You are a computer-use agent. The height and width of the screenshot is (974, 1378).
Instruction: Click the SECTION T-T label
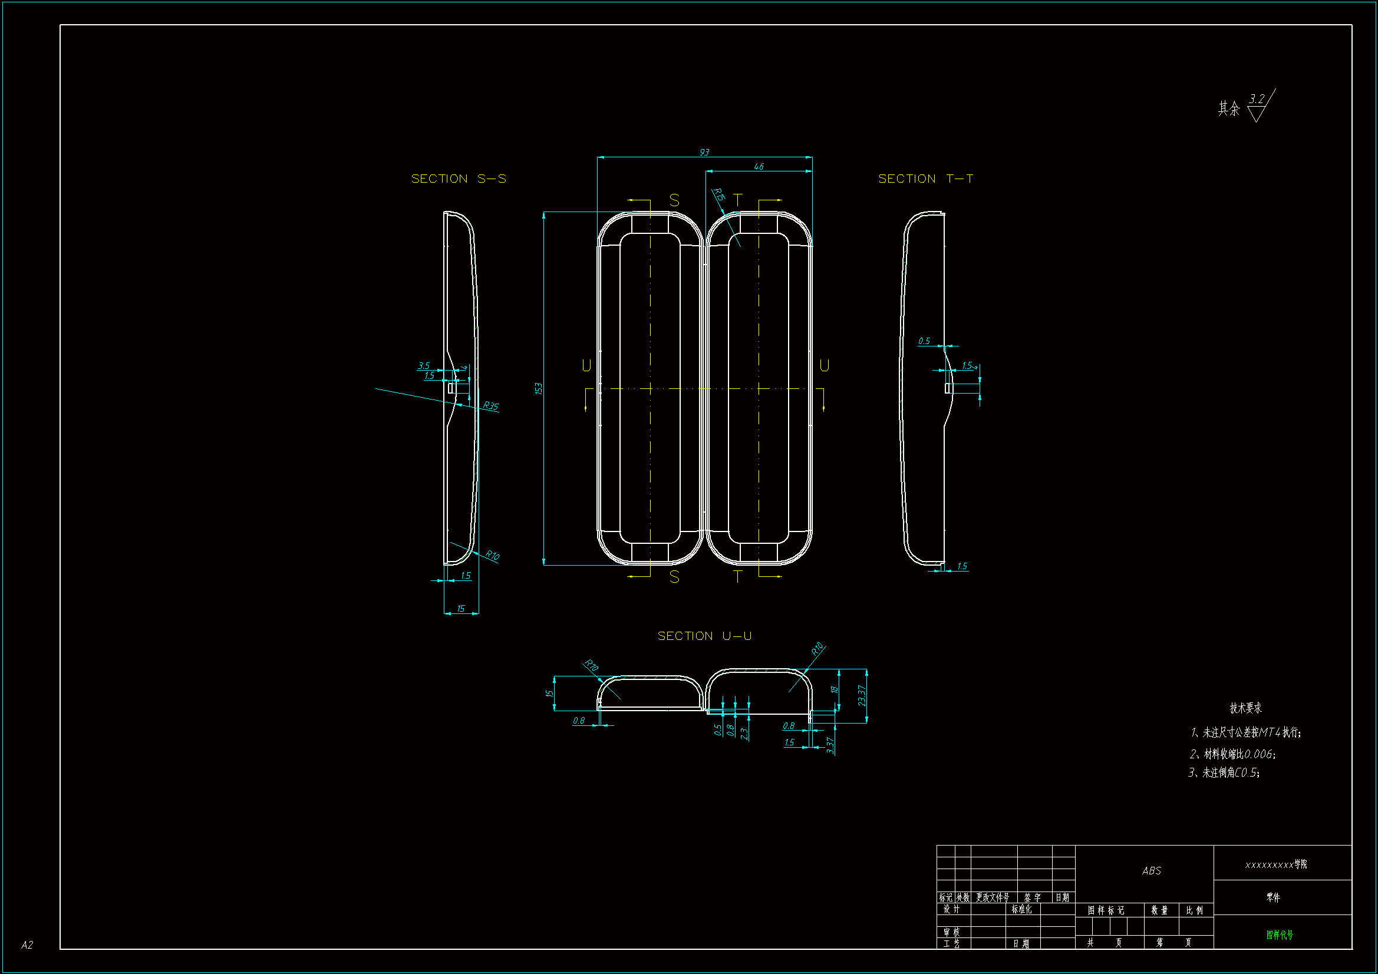[x=925, y=179]
